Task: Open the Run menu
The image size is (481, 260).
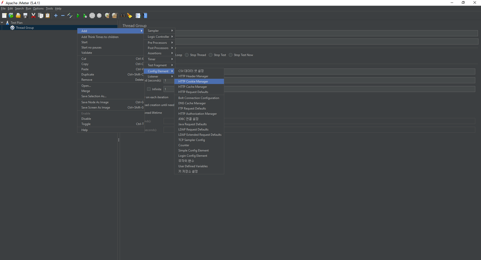Action: (28, 8)
